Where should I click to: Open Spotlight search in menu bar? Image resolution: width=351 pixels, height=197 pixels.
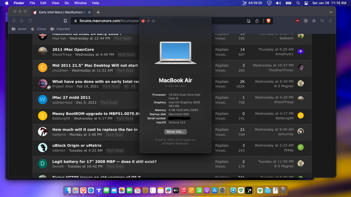tap(298, 3)
